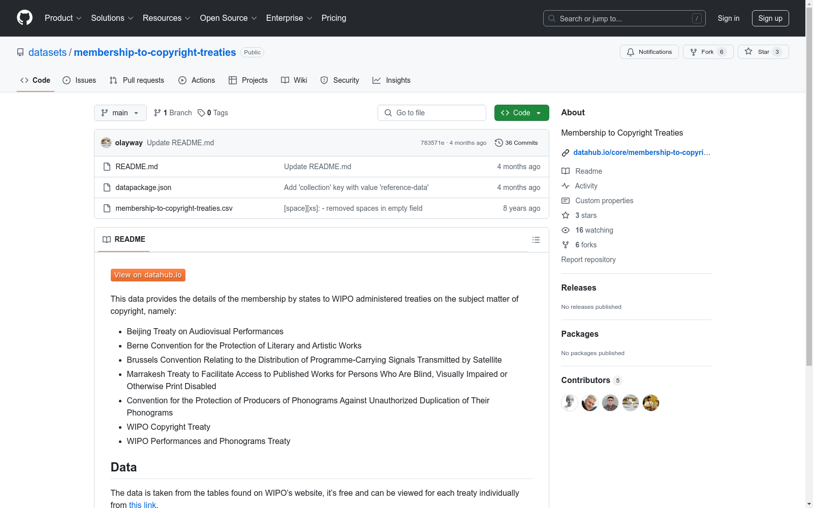Viewport: 813px width, 508px height.
Task: Go to the GitHub homepage logo
Action: click(24, 18)
